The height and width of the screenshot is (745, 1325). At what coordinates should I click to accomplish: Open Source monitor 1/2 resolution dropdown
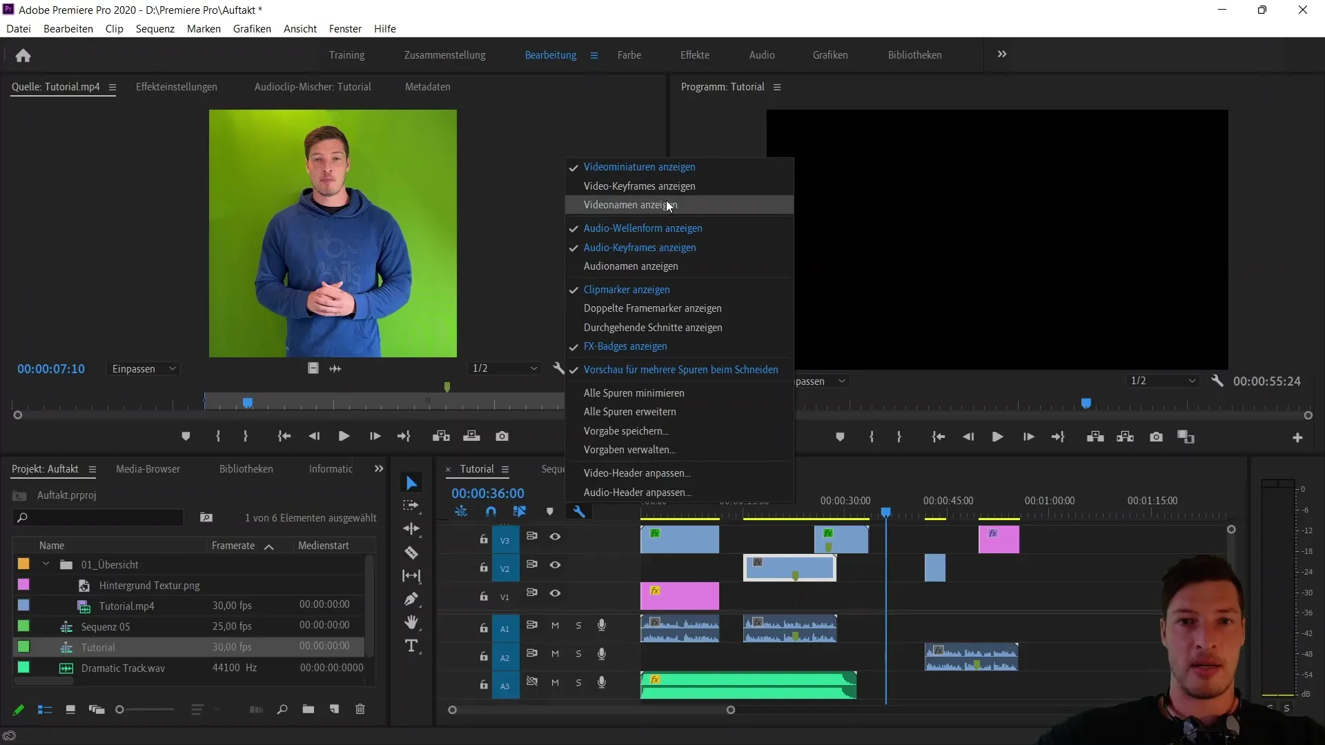tap(504, 368)
